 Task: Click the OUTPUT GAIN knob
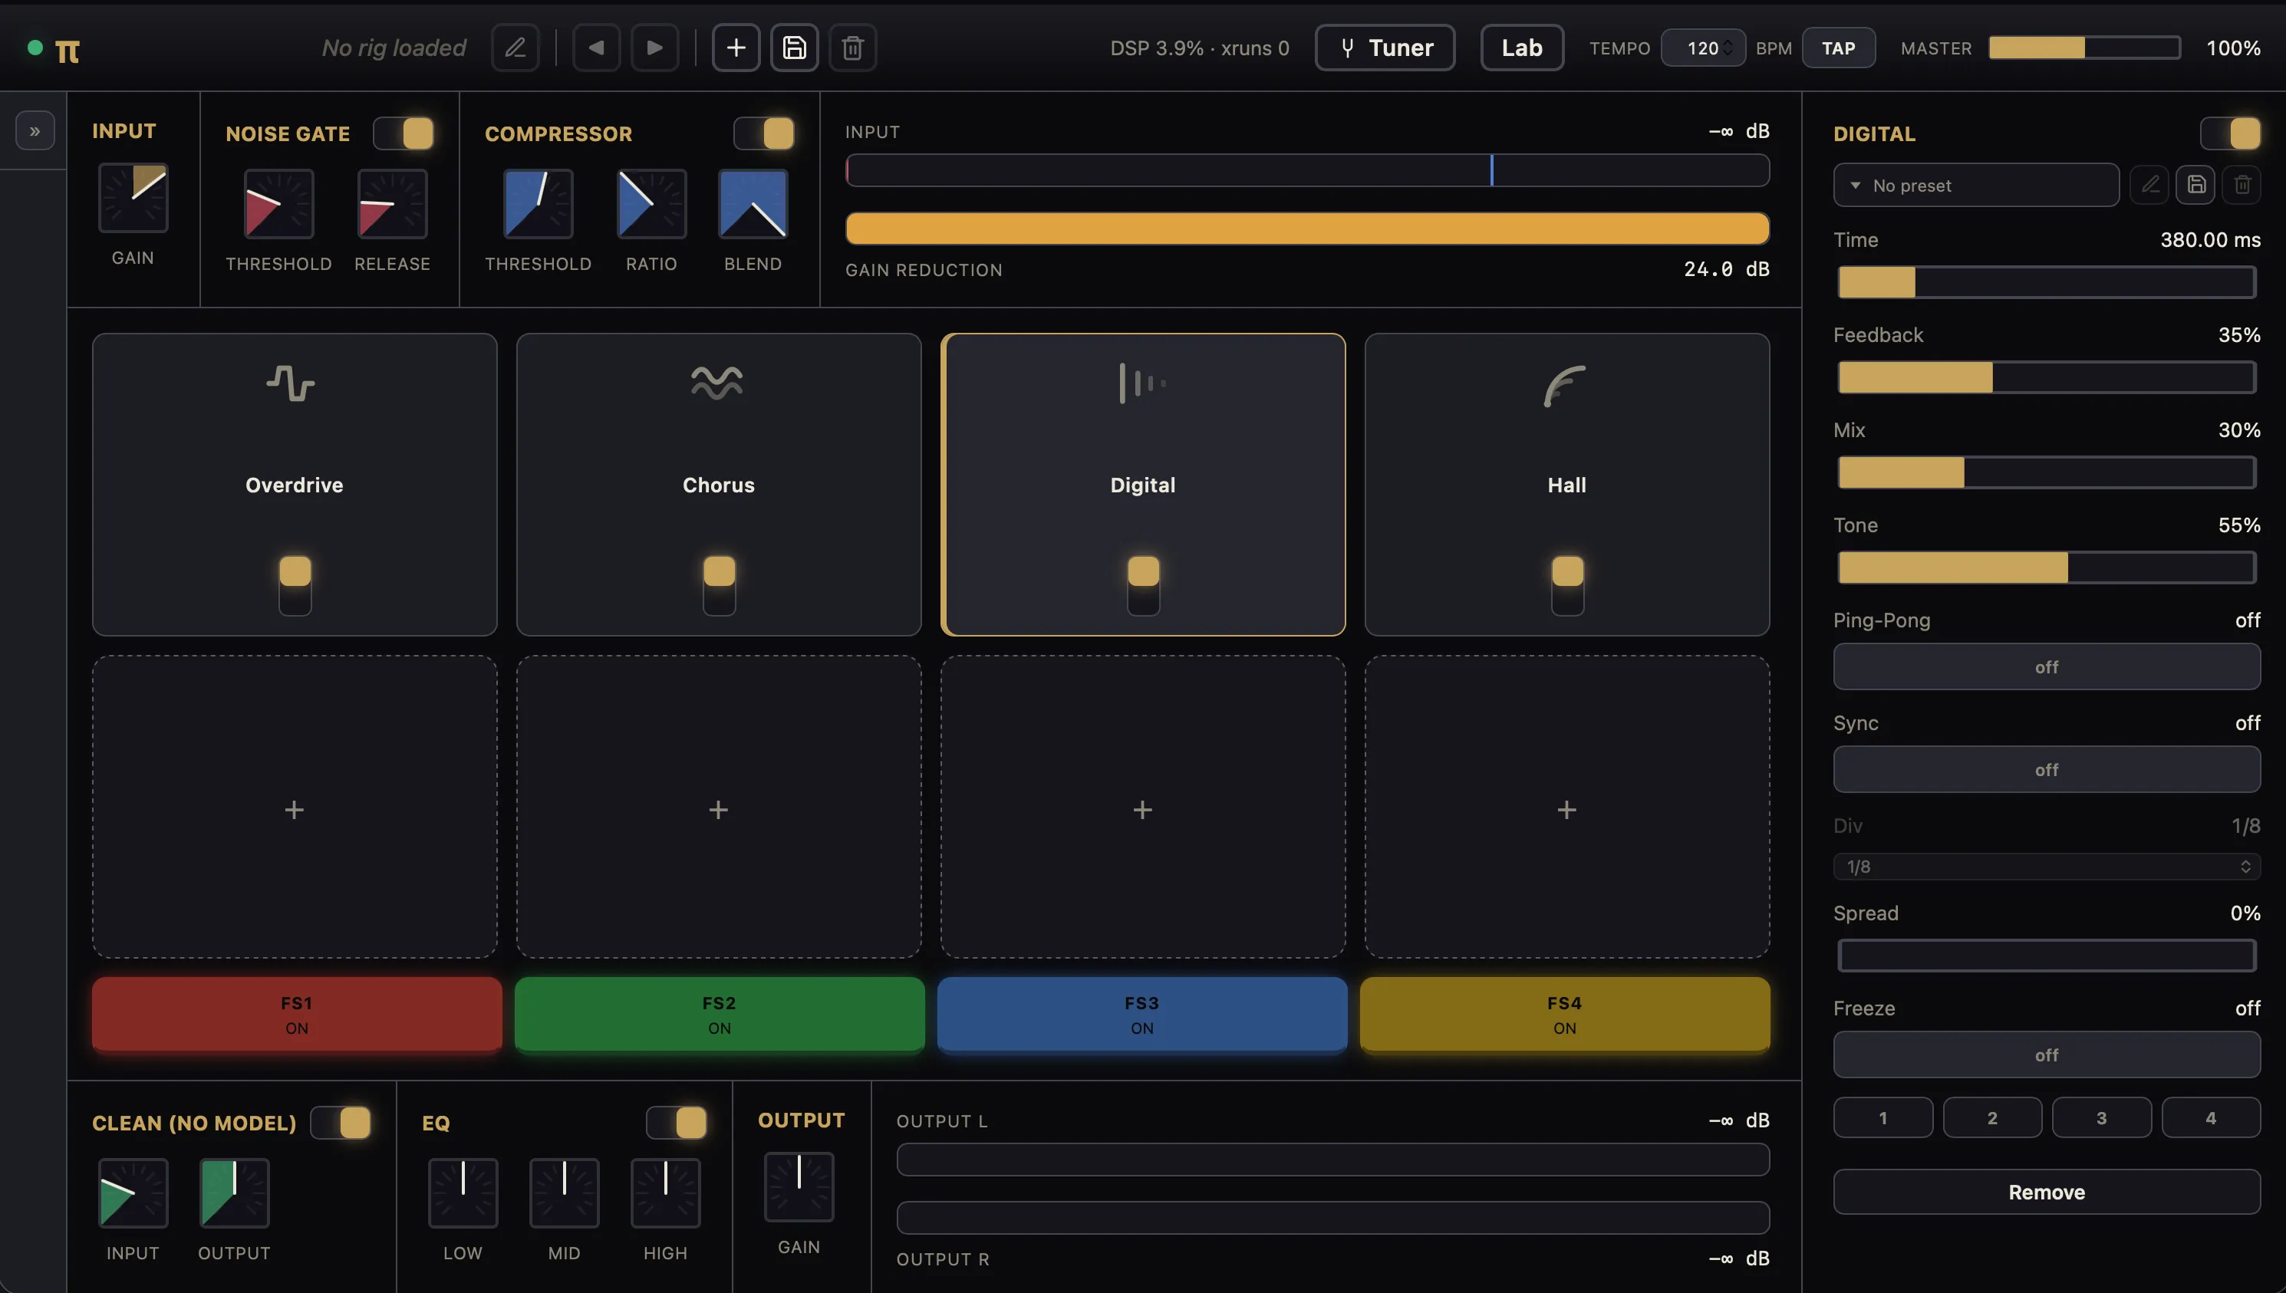pos(799,1186)
